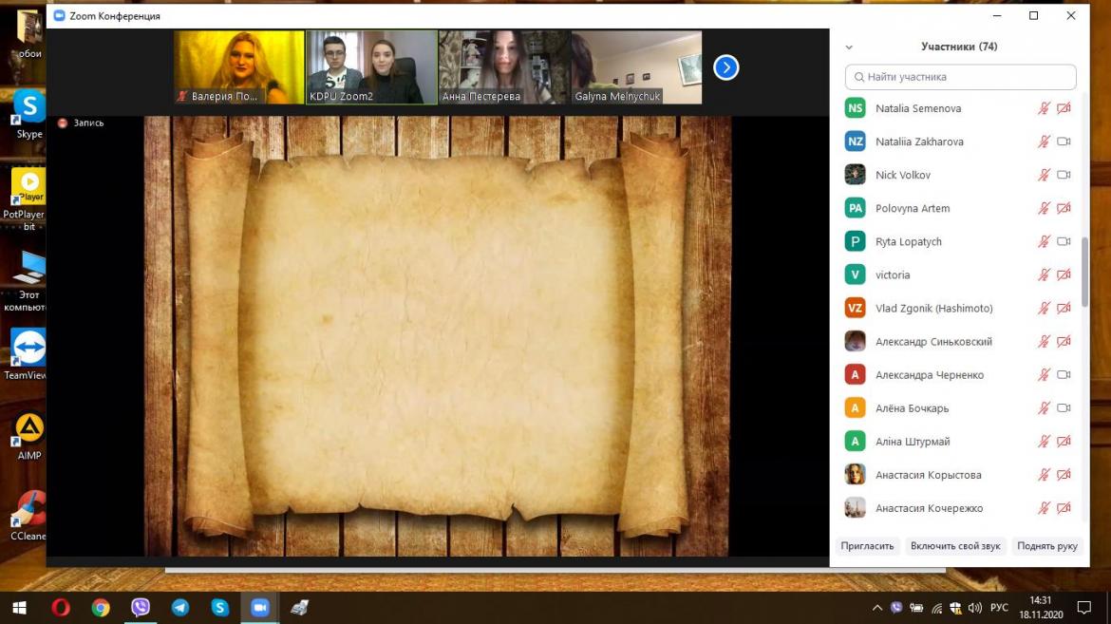Toggle sound with Включить свой звук

954,546
